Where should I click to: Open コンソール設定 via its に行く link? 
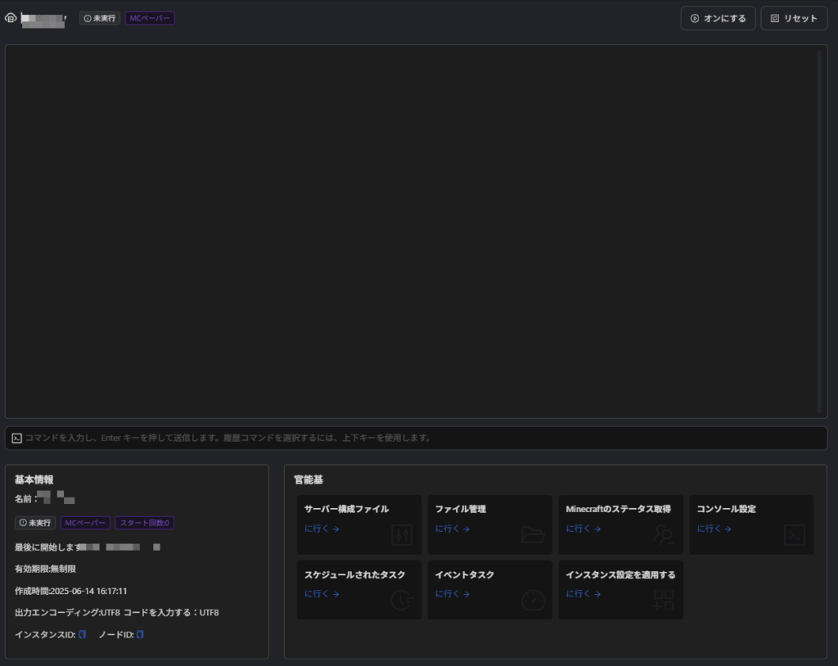pos(714,529)
